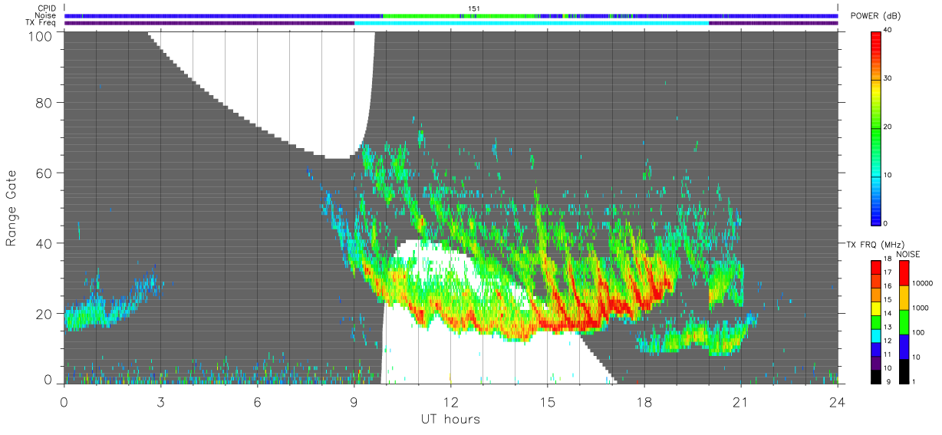This screenshot has width=942, height=435.
Task: Click the UT axis tick 9
Action: [x=354, y=401]
